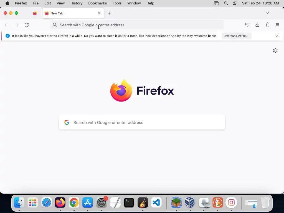284x213 pixels.
Task: Click the magnifier icon in address bar
Action: point(55,25)
